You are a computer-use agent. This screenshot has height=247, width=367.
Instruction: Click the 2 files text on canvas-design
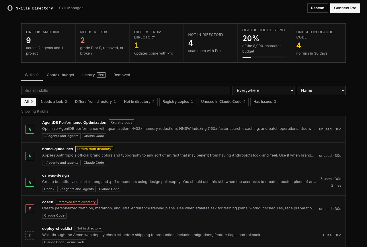[336, 186]
